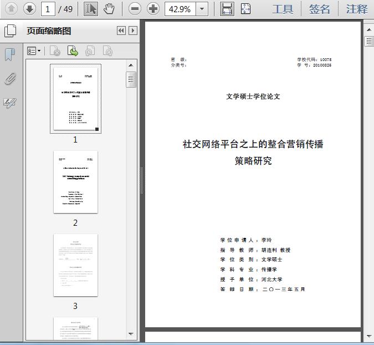Zoom out with the minus button

click(x=135, y=9)
